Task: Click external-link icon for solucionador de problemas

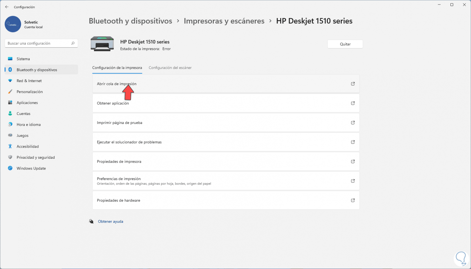Action: pyautogui.click(x=353, y=142)
